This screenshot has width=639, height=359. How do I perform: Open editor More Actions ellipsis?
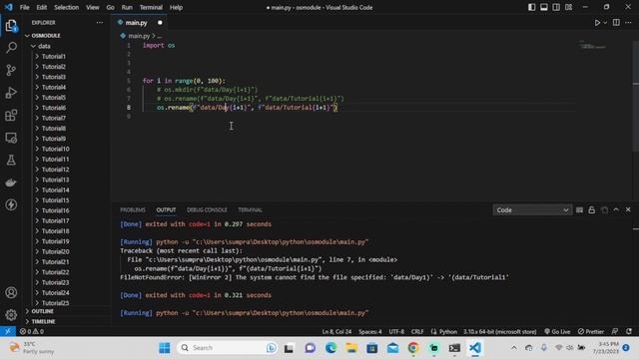(x=628, y=22)
